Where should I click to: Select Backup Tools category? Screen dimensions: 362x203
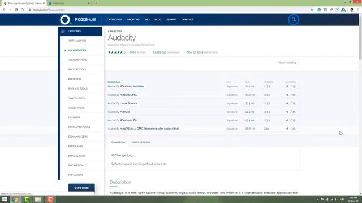click(77, 69)
